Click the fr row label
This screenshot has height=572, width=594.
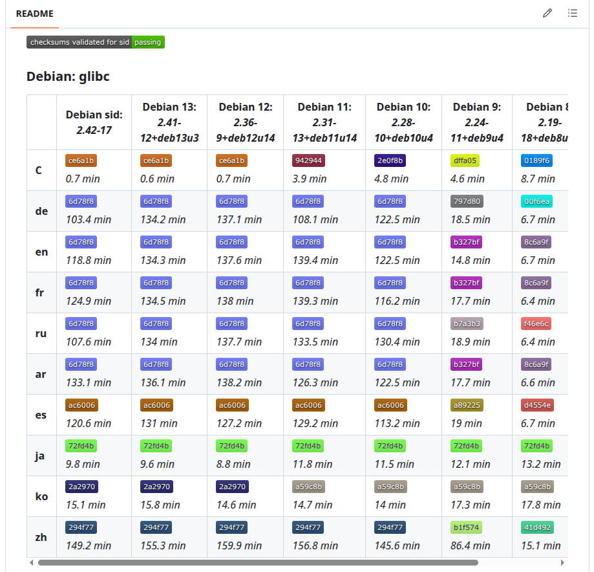coord(39,293)
